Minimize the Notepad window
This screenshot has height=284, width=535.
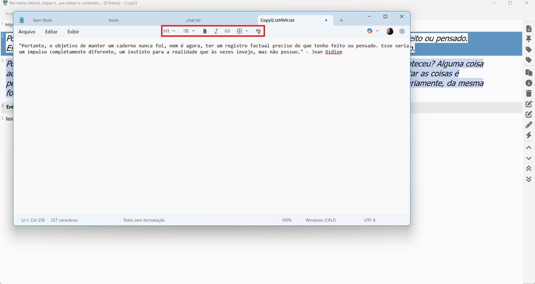[x=369, y=16]
